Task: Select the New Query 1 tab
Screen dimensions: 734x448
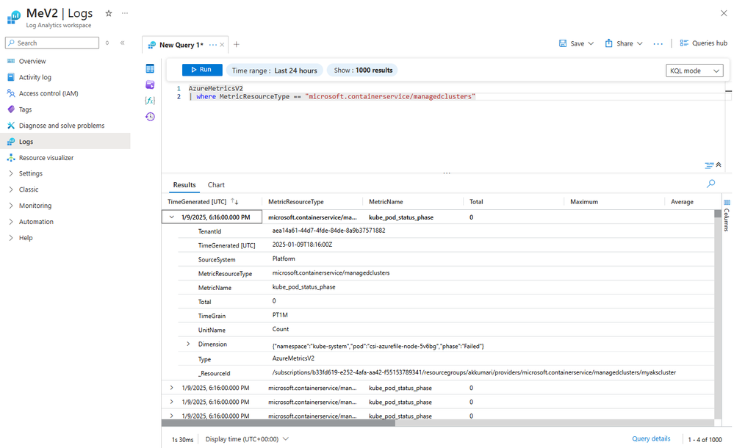Action: [181, 45]
